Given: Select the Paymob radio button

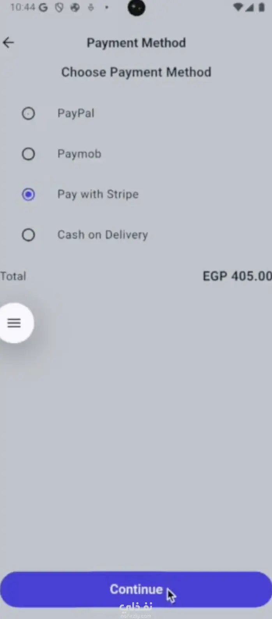Looking at the screenshot, I should 28,154.
